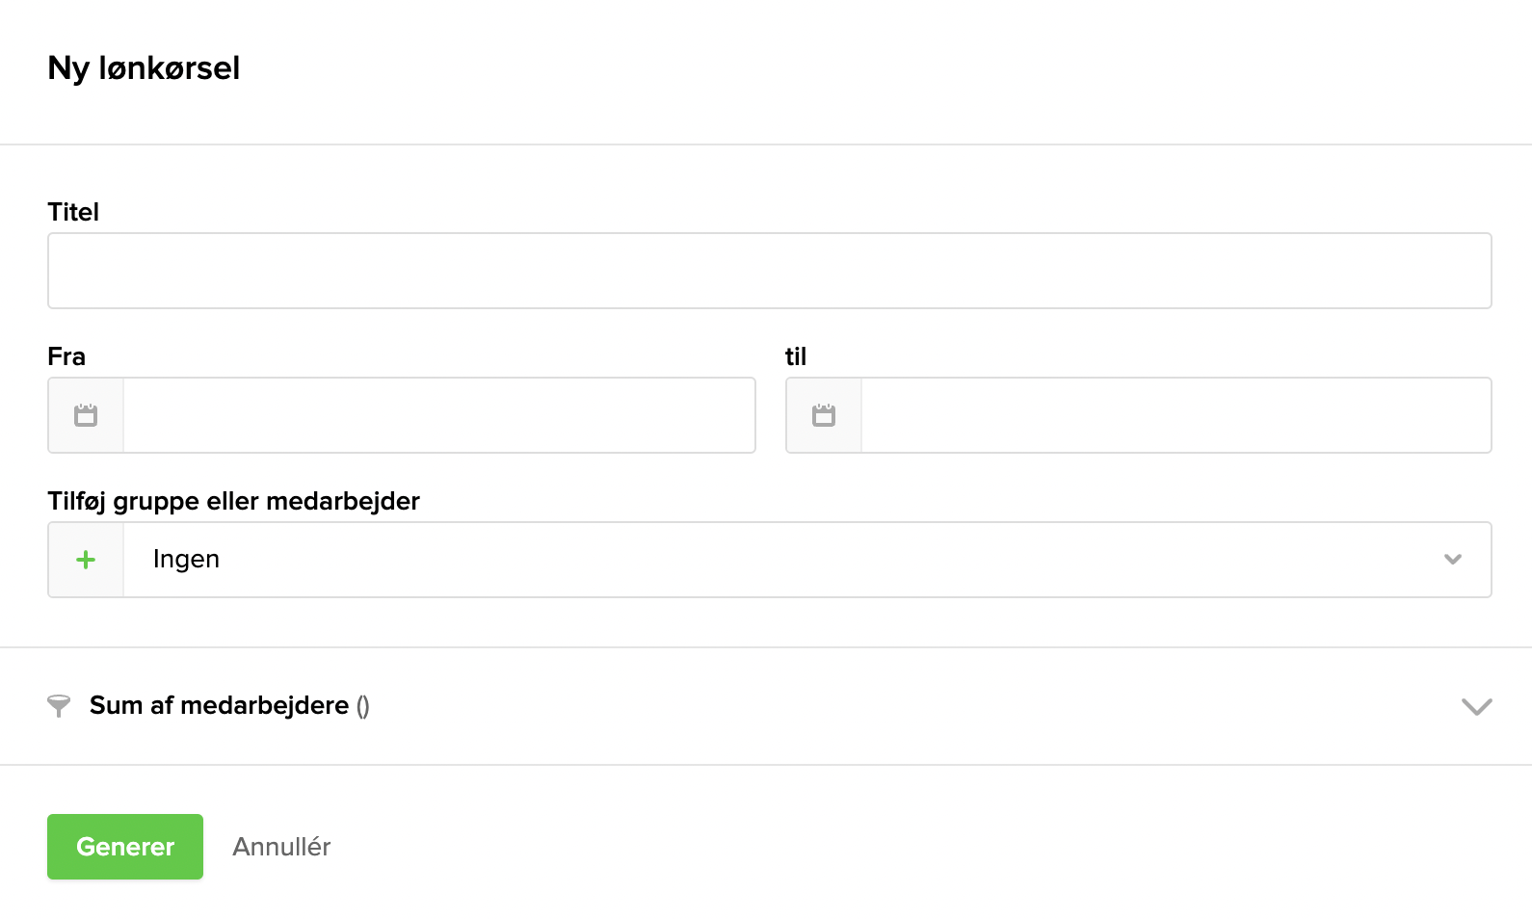Click the Sum af medarbejdere heading
Image resolution: width=1532 pixels, height=919 pixels.
219,706
